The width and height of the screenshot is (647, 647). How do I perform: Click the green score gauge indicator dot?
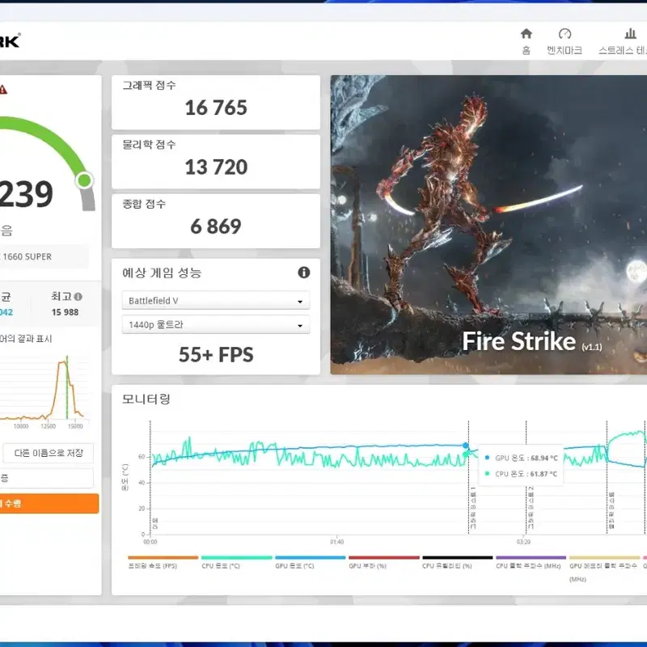point(85,180)
